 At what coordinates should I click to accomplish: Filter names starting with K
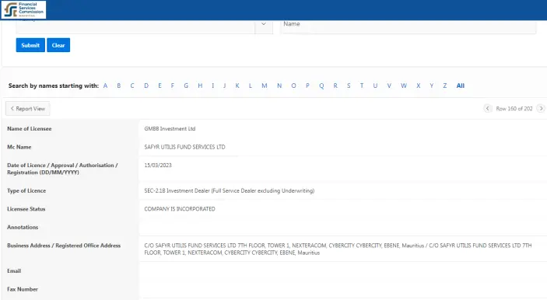(237, 85)
